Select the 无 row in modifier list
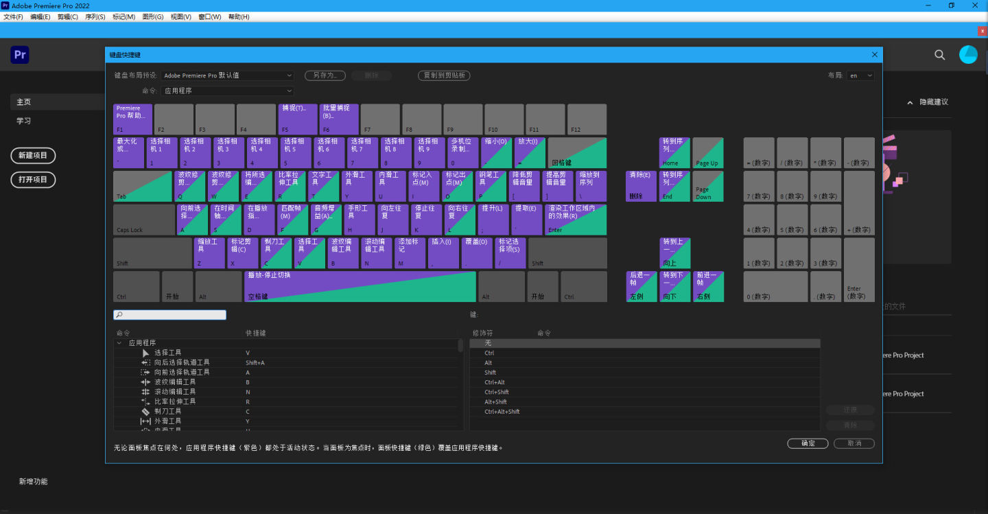This screenshot has height=514, width=988. [x=645, y=343]
